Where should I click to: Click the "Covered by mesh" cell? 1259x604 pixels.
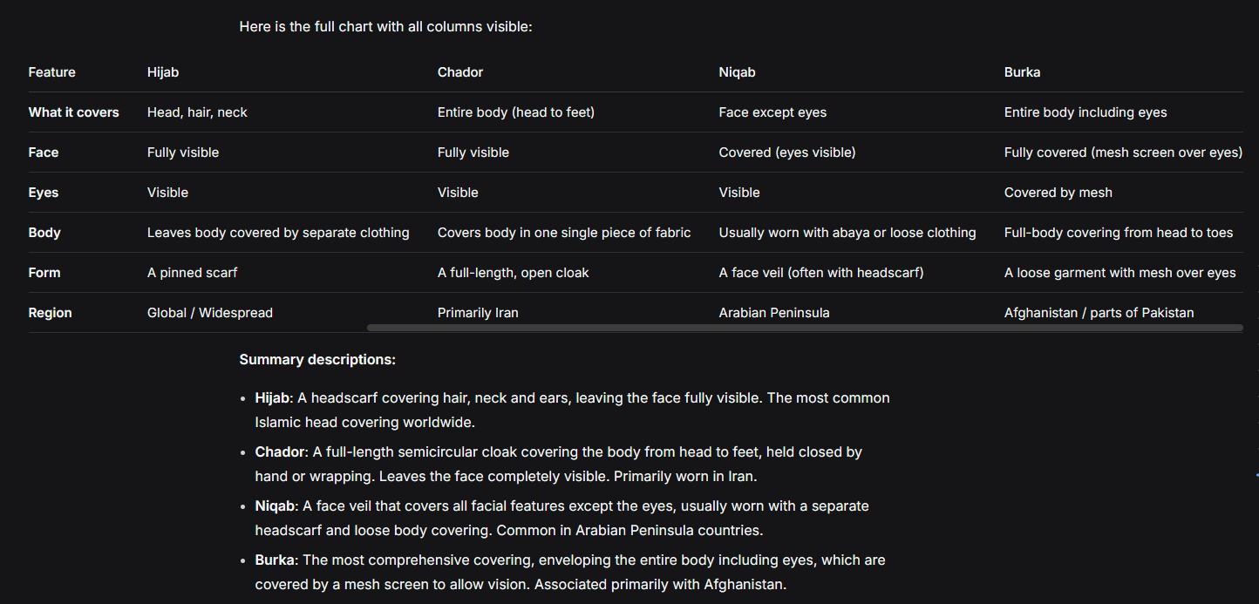[1058, 193]
